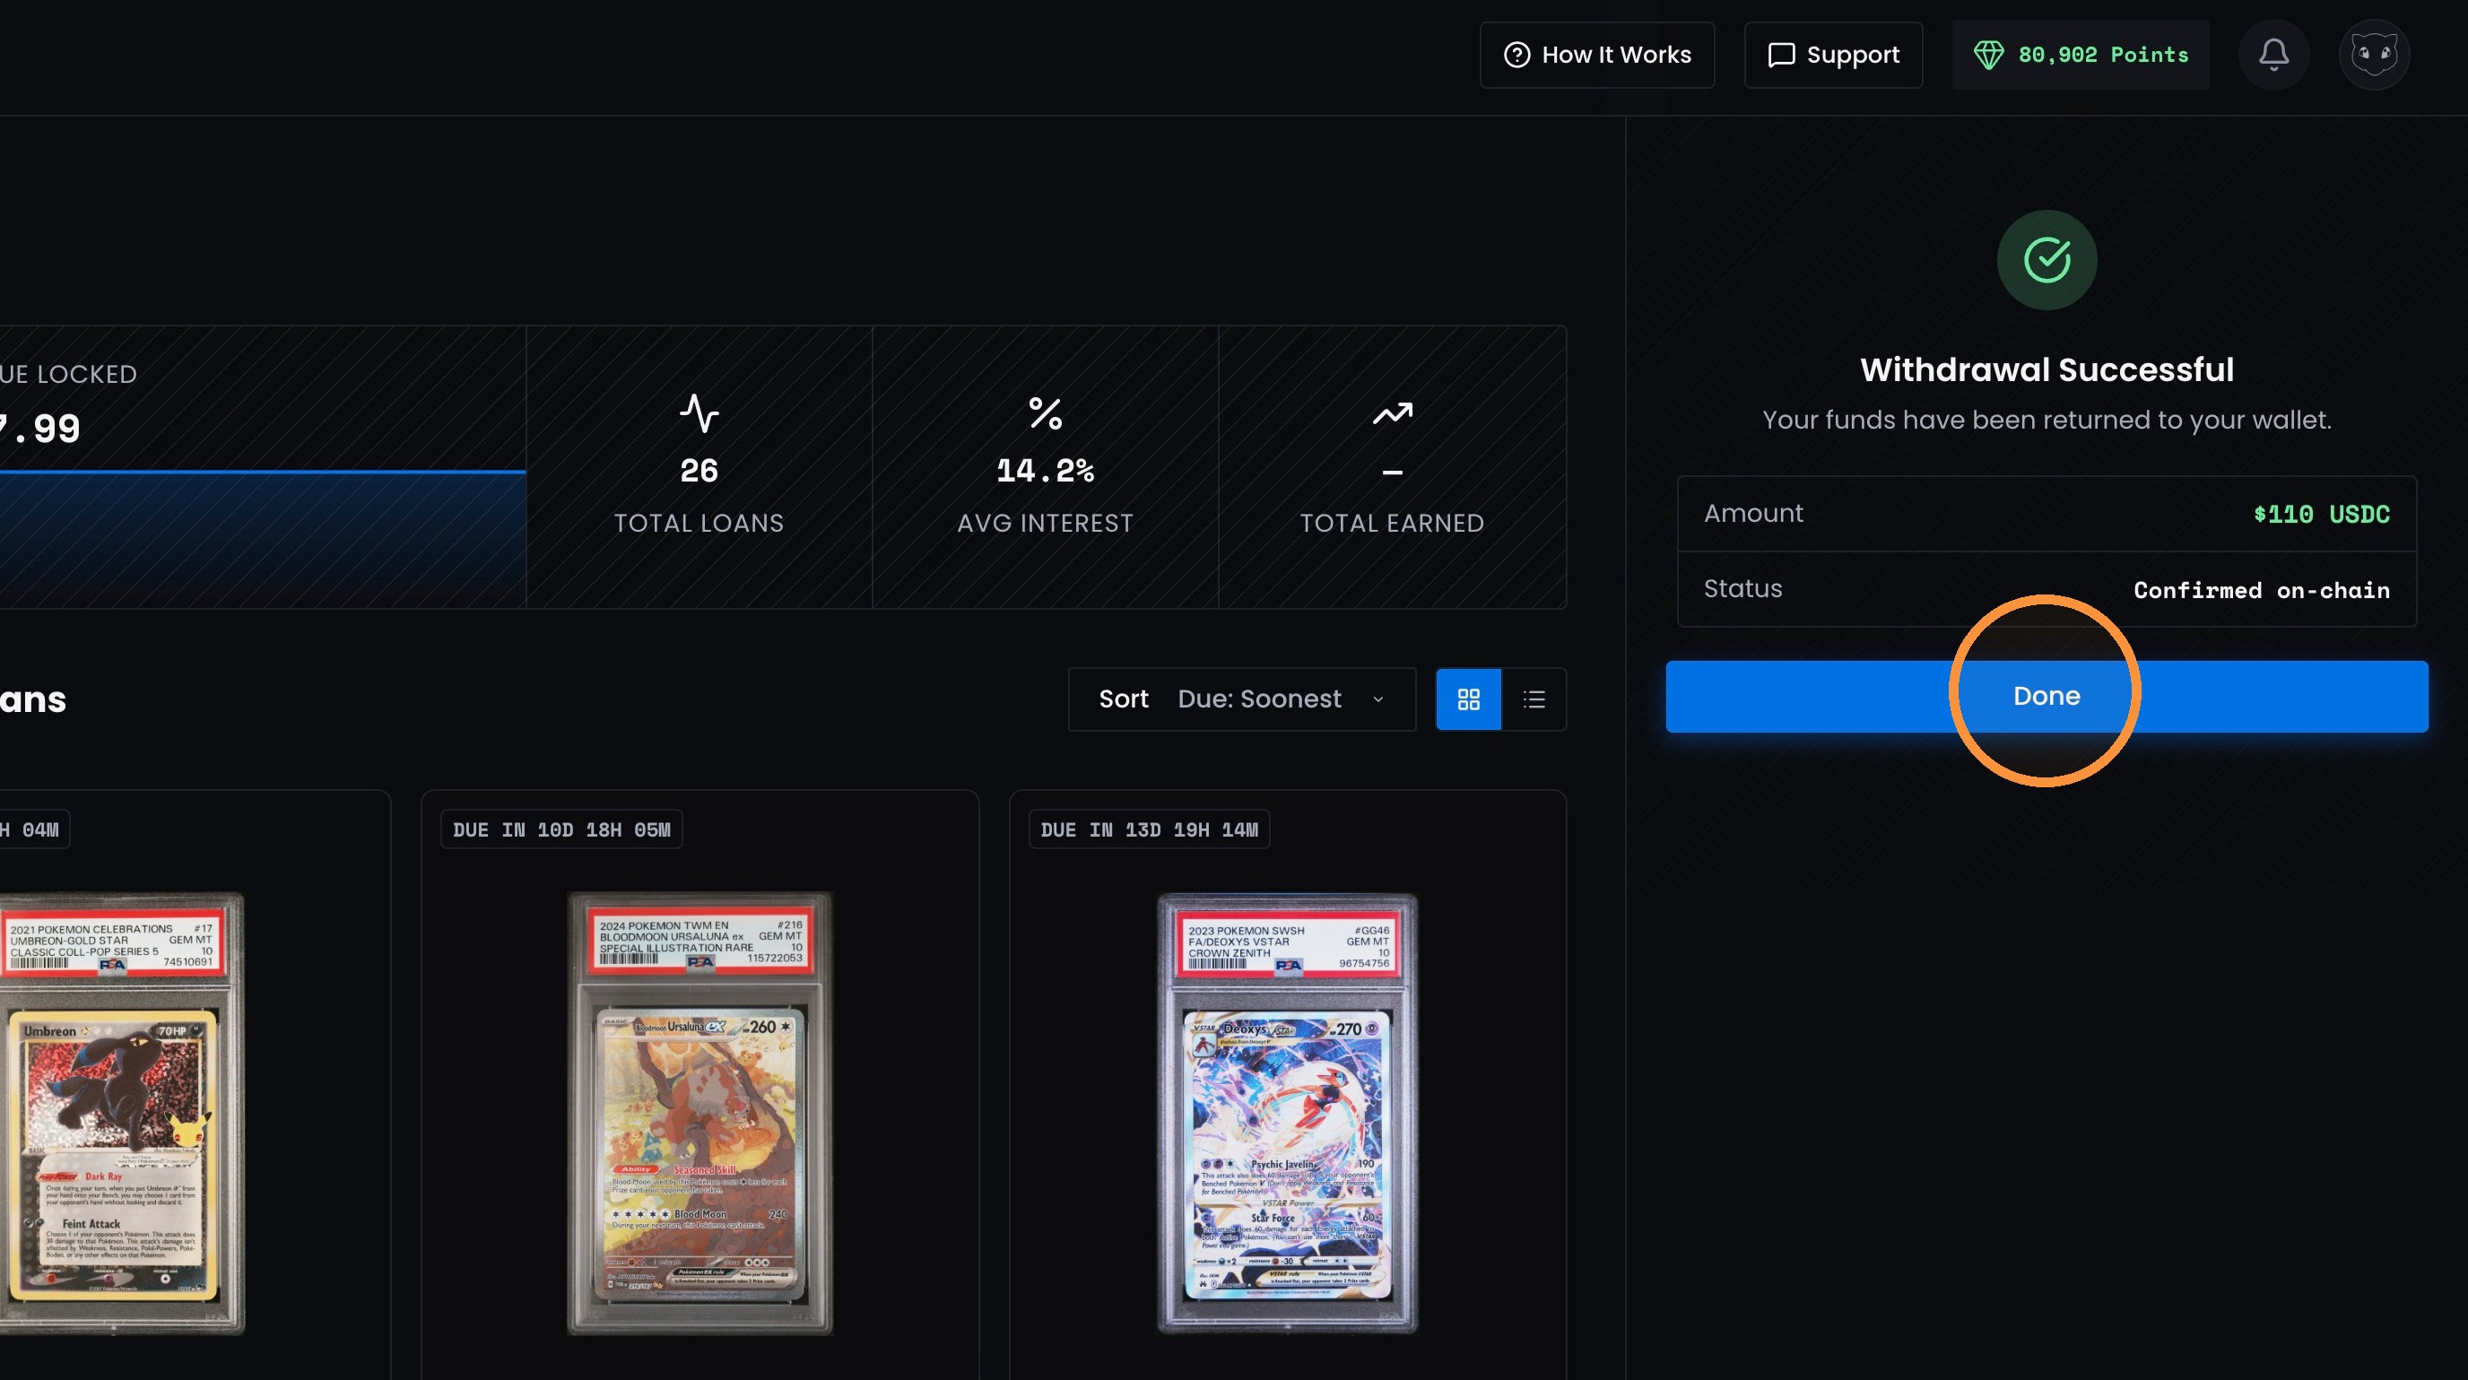
Task: Open How It Works help
Action: pyautogui.click(x=1597, y=56)
